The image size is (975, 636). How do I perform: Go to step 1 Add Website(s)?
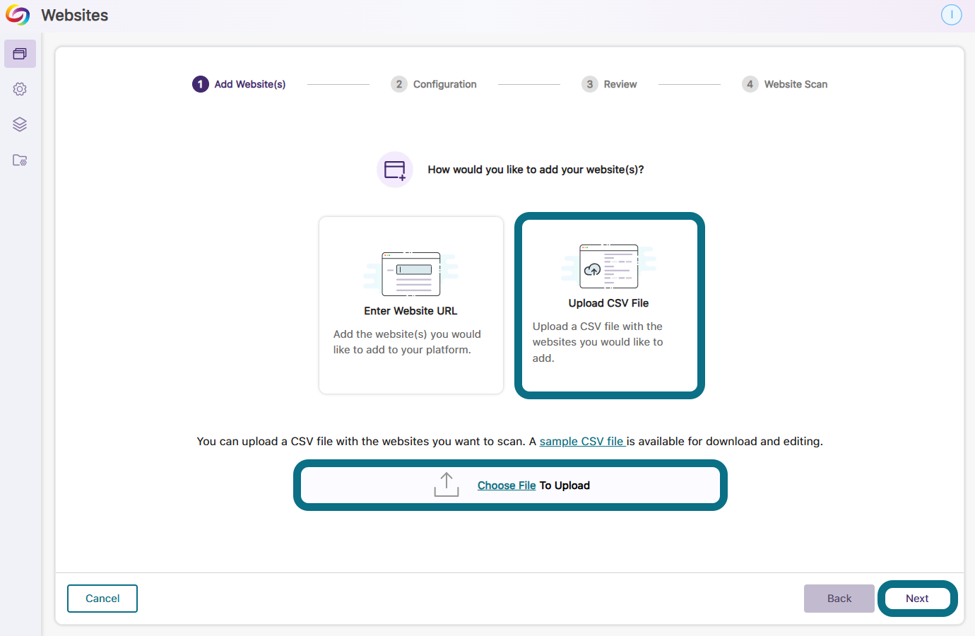click(x=239, y=84)
